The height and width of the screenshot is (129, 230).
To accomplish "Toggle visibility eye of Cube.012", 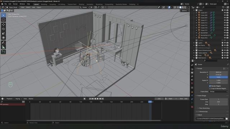I will pos(225,23).
